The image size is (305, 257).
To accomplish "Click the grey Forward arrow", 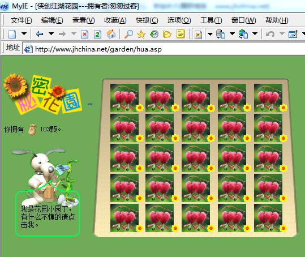I will pyautogui.click(x=62, y=34).
